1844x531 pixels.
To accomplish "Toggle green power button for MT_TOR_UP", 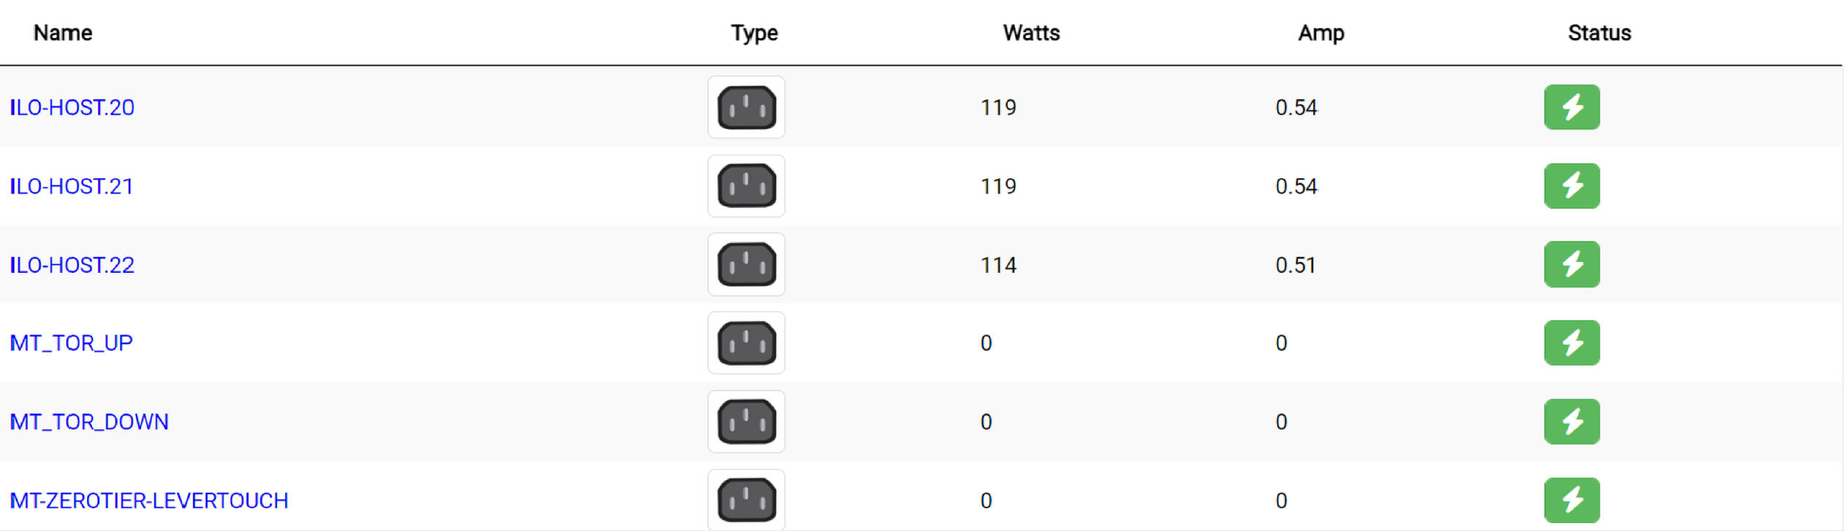I will tap(1572, 343).
